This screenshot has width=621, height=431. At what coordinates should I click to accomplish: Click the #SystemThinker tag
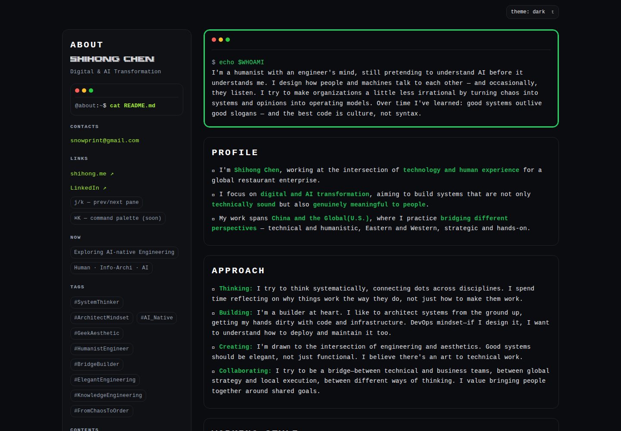point(97,302)
